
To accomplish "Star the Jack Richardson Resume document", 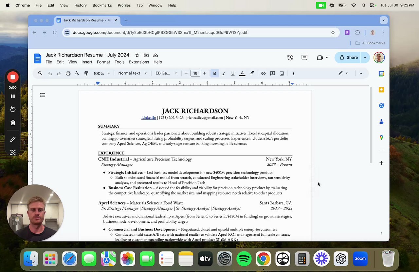I will point(137,55).
